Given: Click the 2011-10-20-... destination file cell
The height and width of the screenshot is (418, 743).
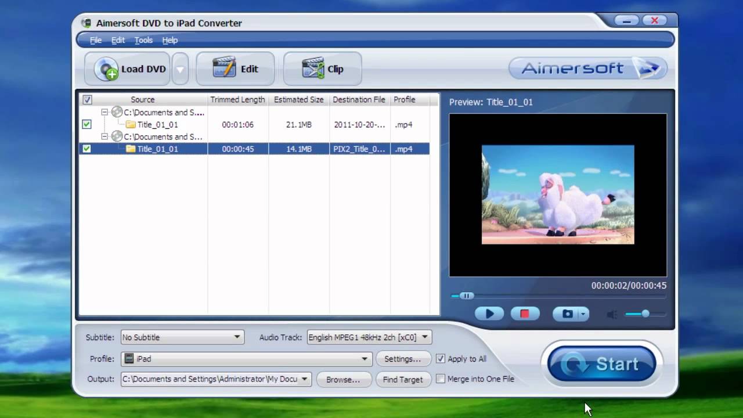Looking at the screenshot, I should point(359,124).
